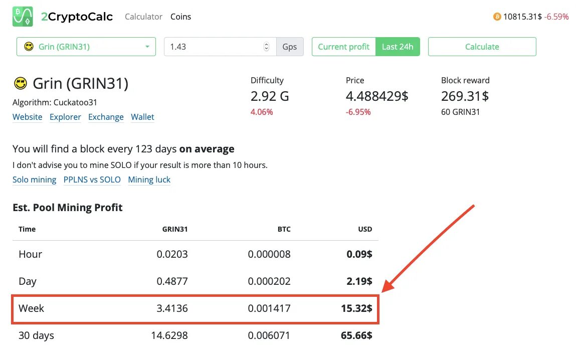Open the Exchange link
This screenshot has height=353, width=576.
click(106, 117)
